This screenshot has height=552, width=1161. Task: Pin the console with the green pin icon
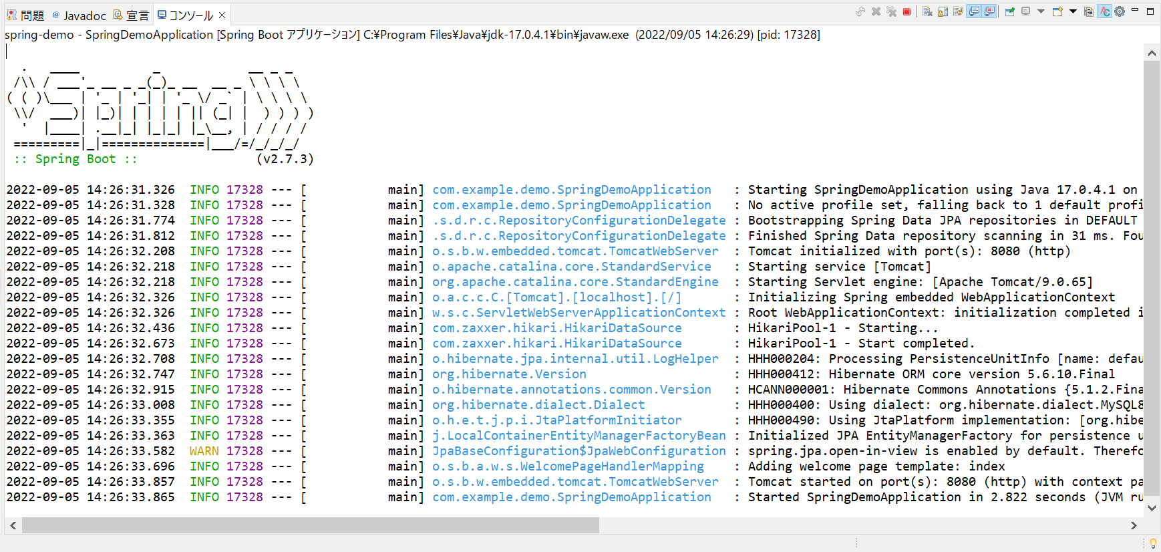(1010, 11)
